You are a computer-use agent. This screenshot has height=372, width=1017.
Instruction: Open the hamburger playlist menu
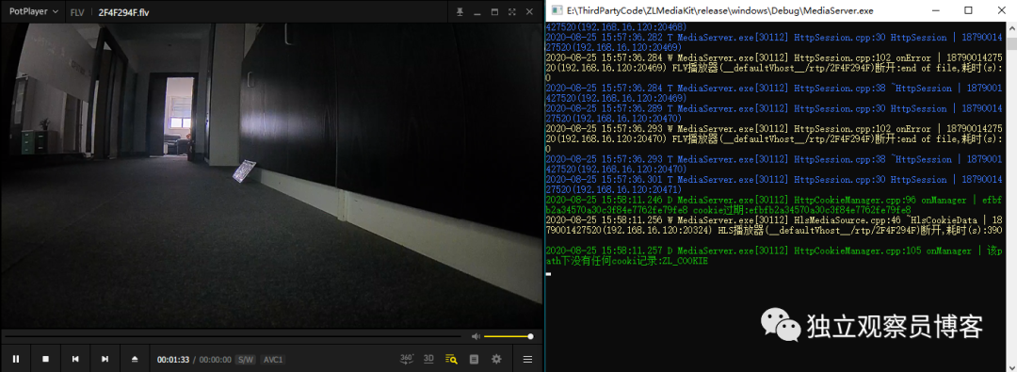(528, 359)
